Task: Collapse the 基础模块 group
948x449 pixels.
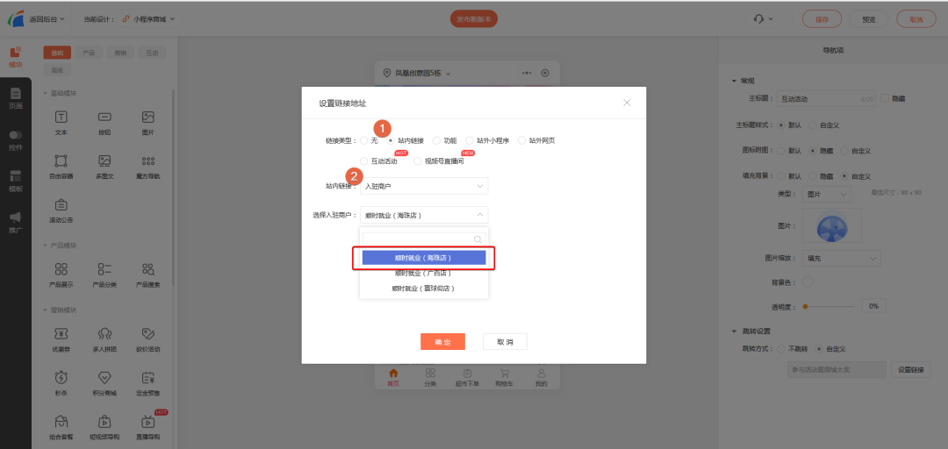Action: click(46, 93)
